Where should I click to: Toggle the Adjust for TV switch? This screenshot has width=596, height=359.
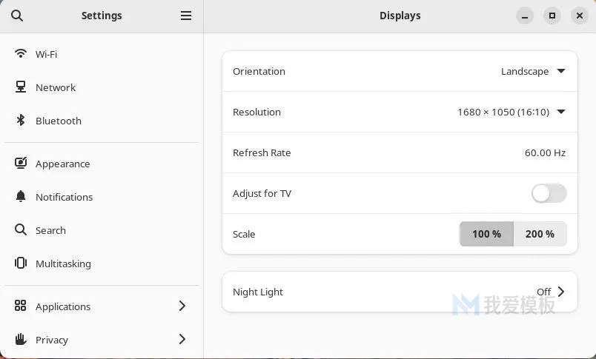click(549, 193)
